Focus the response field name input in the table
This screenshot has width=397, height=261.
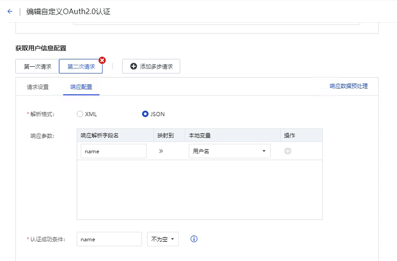pos(113,151)
